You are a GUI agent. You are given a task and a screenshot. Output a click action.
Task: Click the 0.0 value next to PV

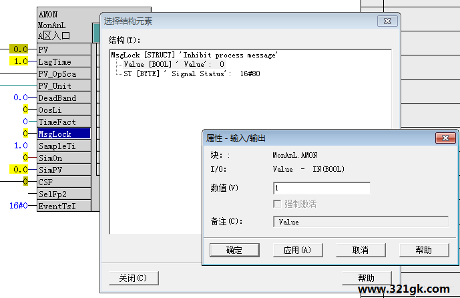(19, 49)
